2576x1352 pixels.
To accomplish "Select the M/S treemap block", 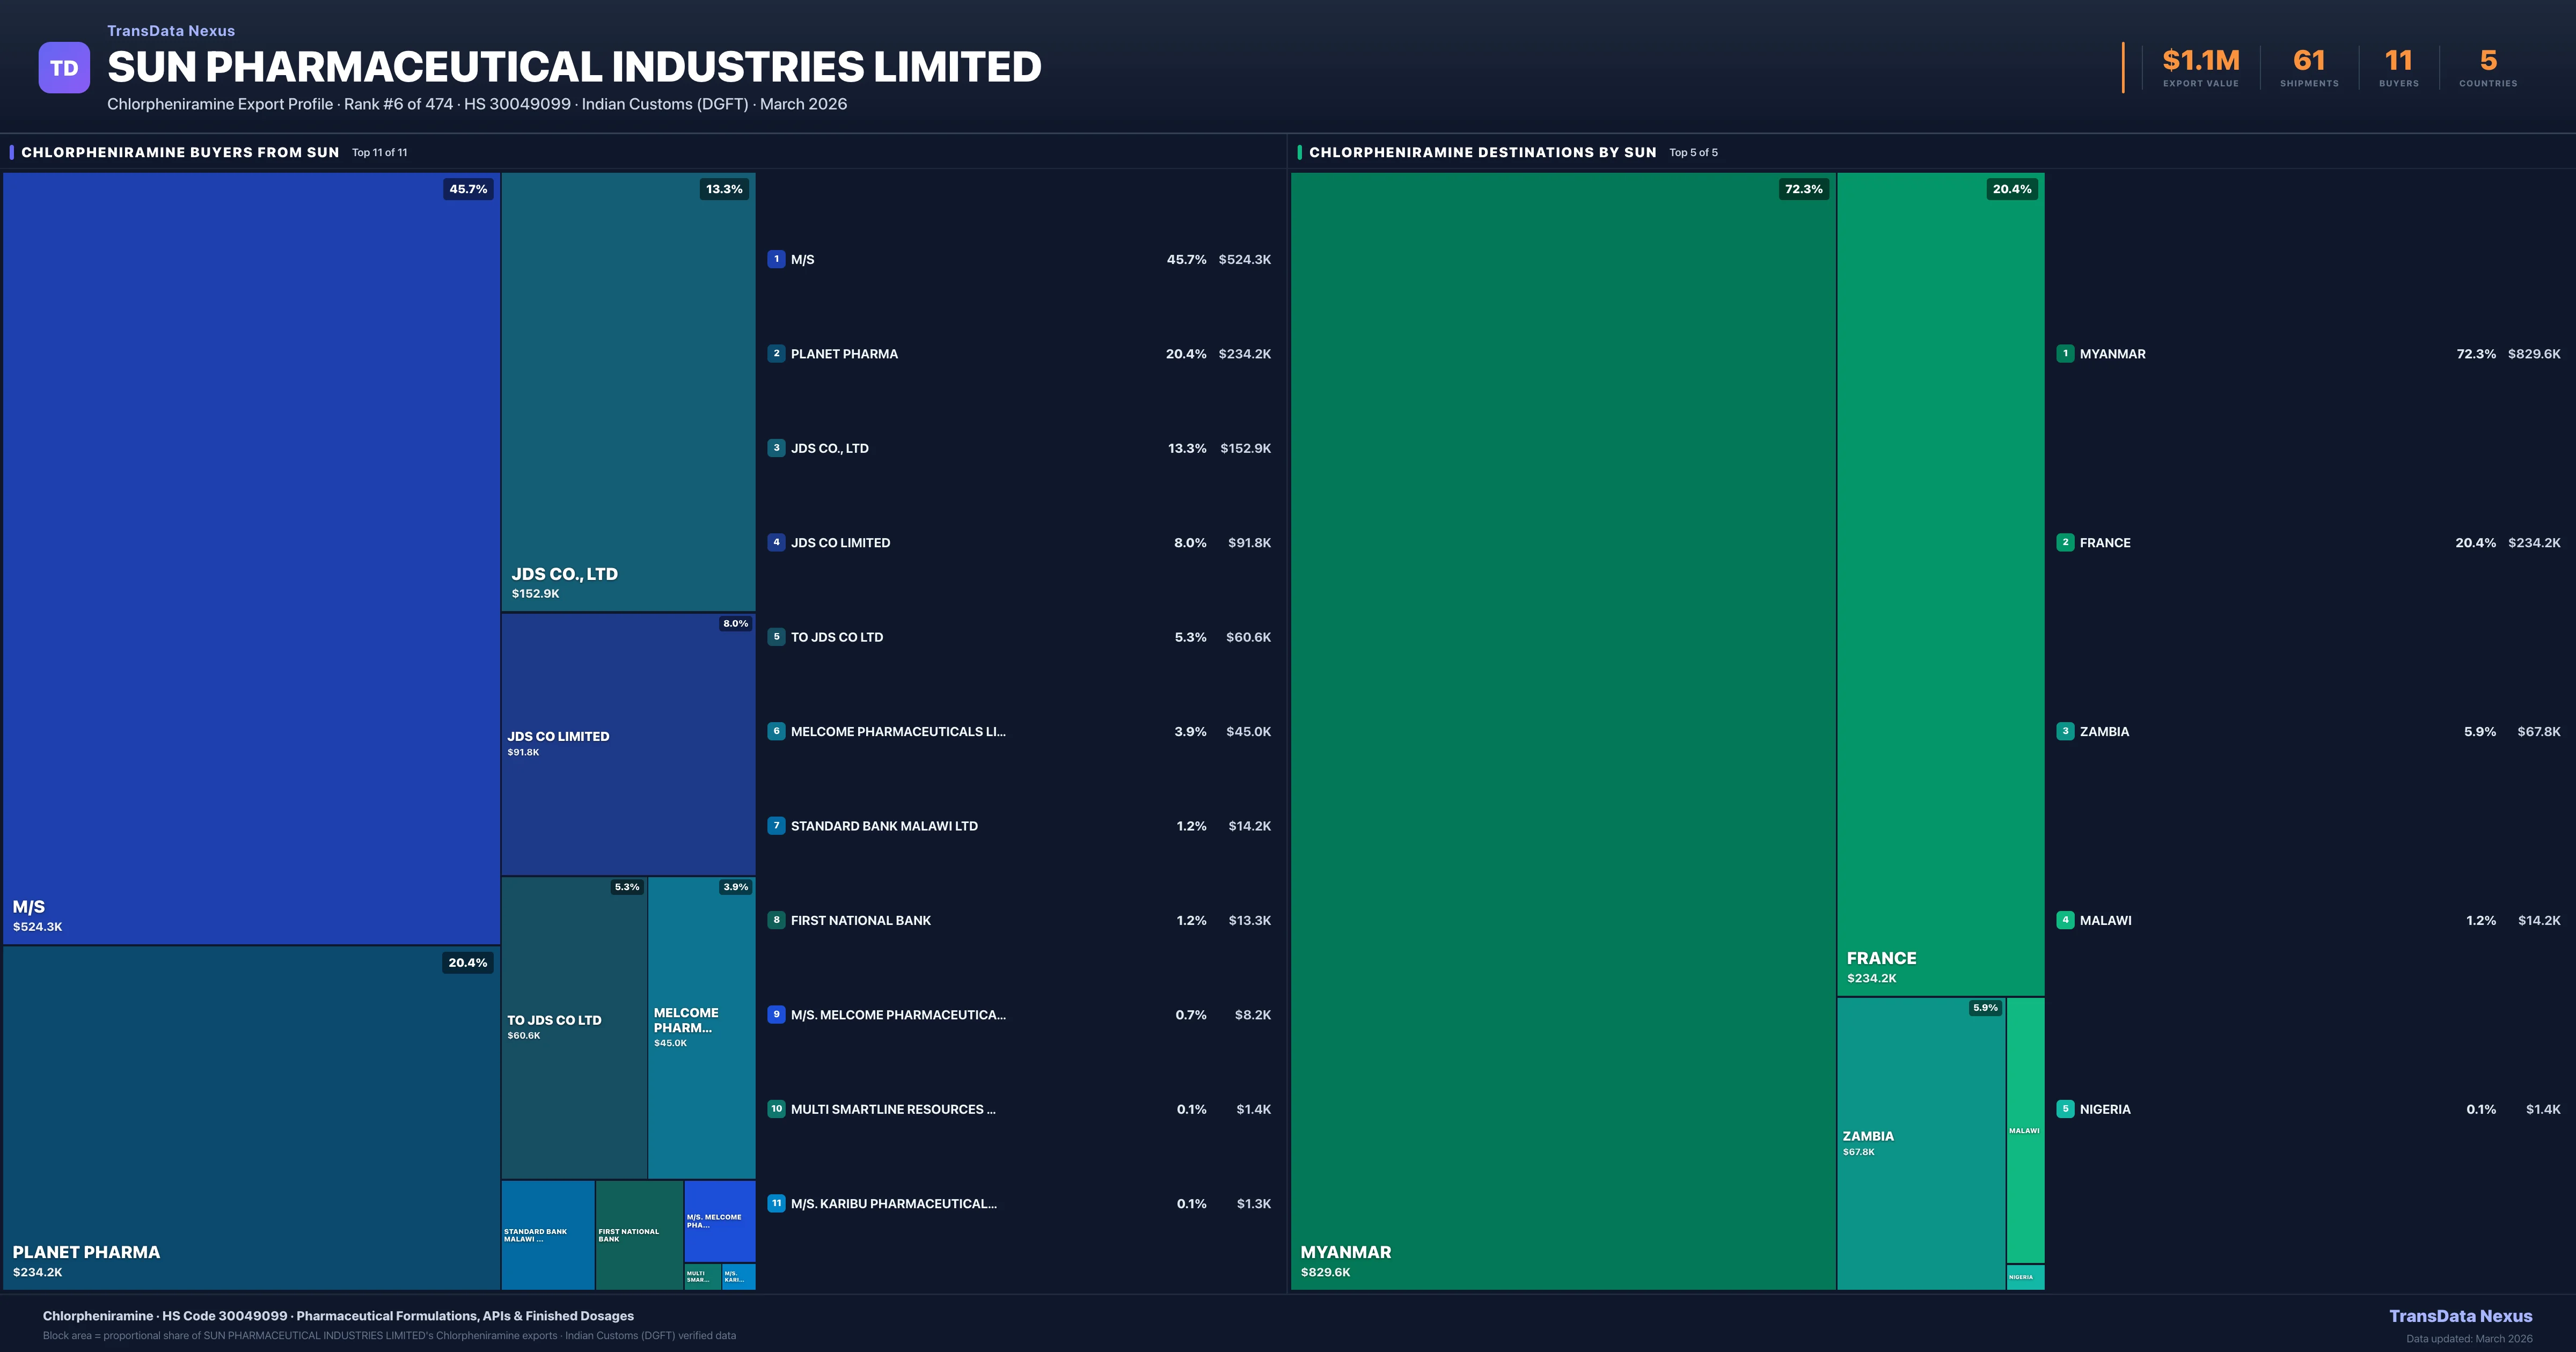I will [251, 558].
